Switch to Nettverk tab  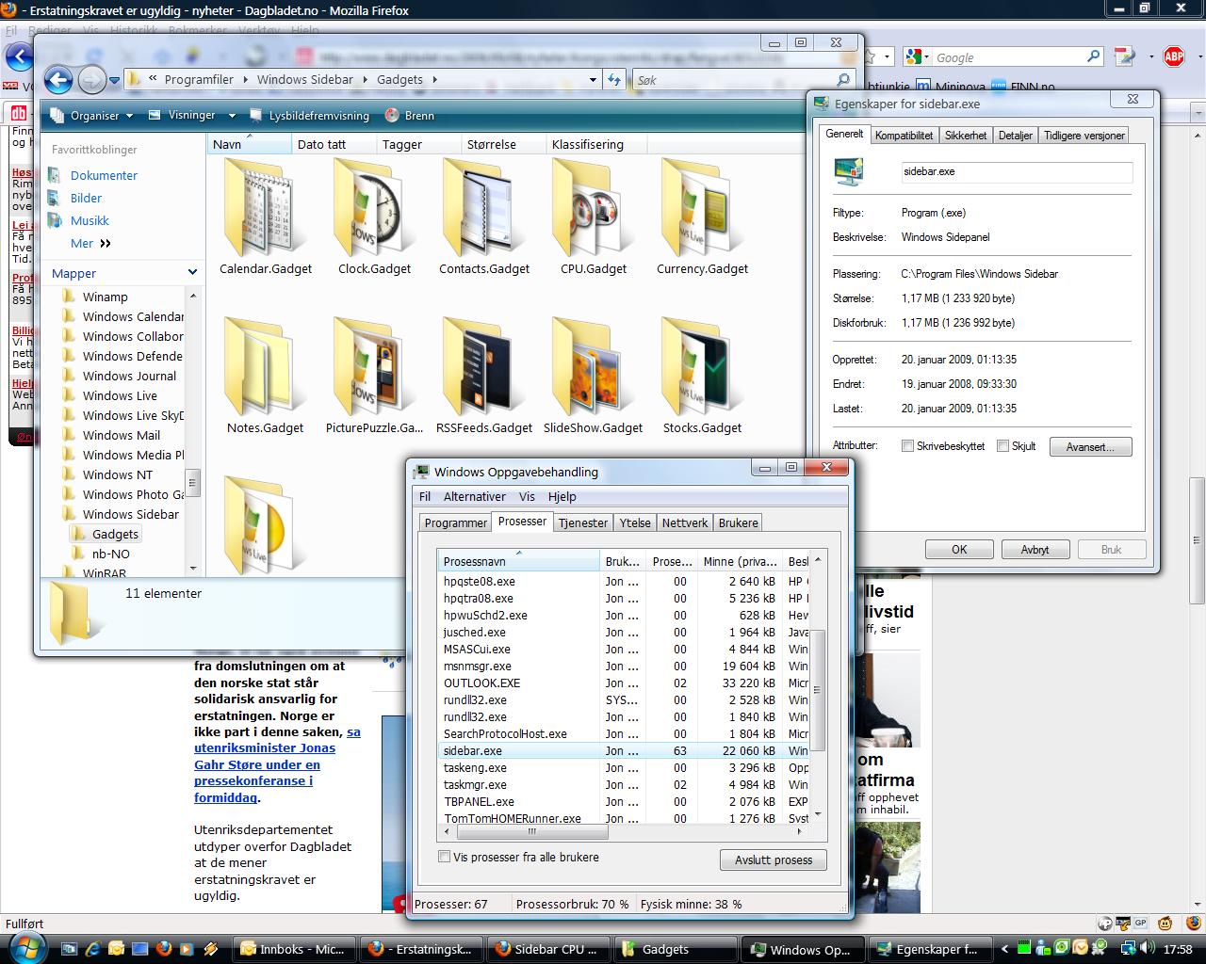pyautogui.click(x=685, y=522)
